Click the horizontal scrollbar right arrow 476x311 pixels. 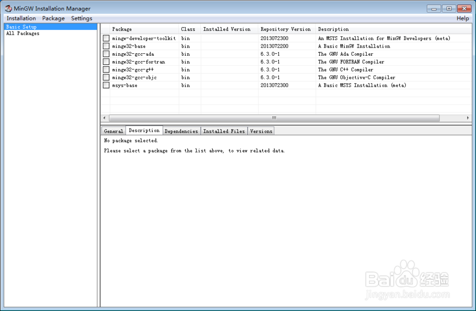[x=468, y=118]
